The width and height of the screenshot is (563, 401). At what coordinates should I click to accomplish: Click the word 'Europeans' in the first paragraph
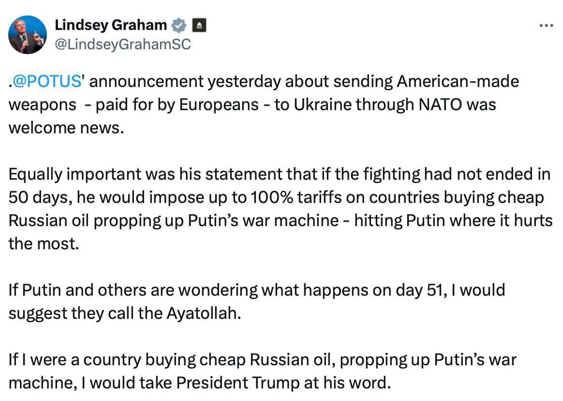(219, 105)
